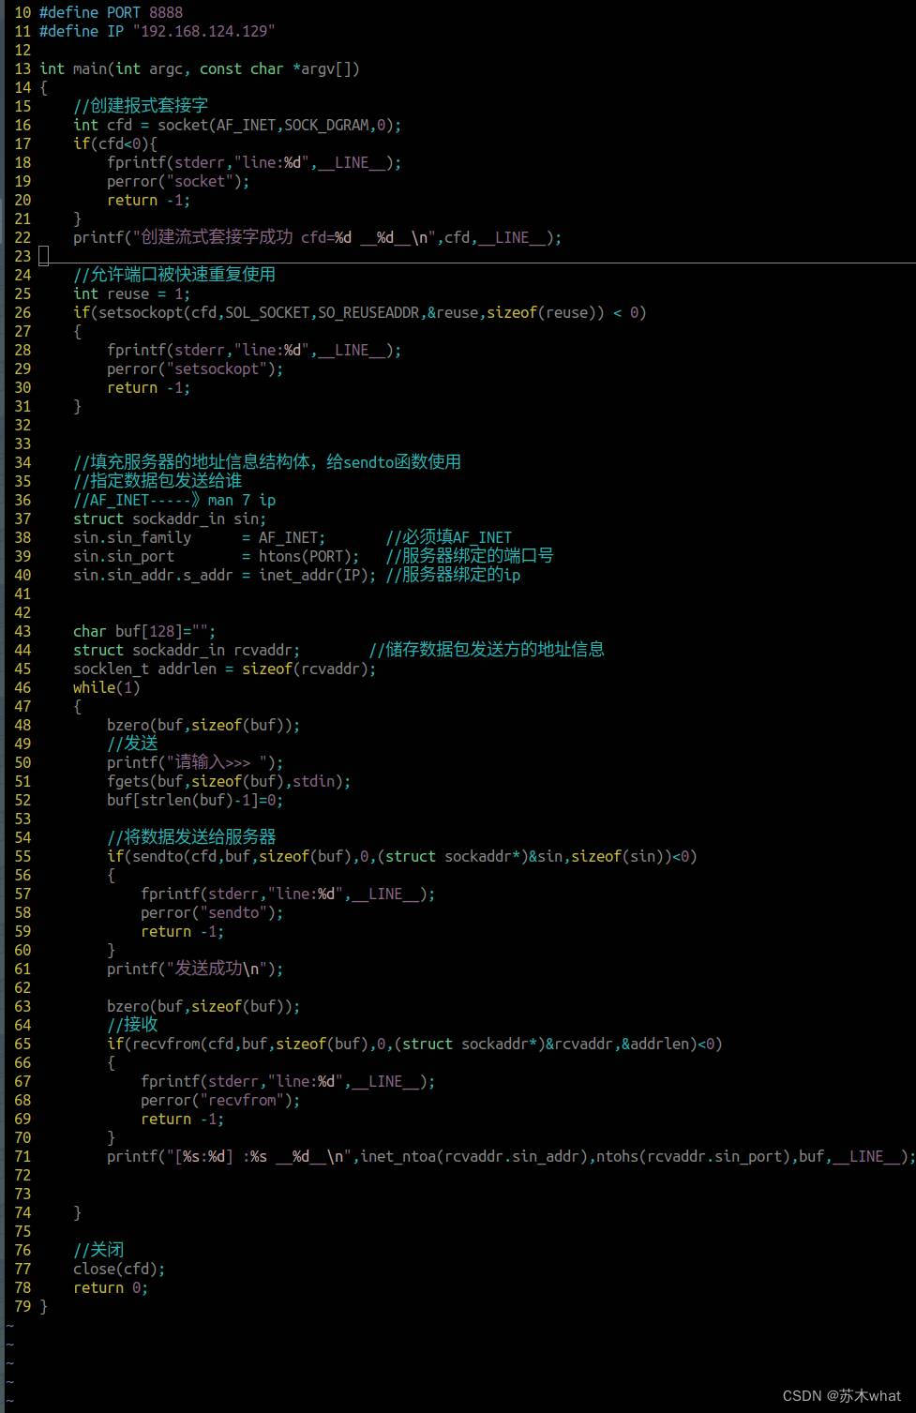The height and width of the screenshot is (1413, 916).
Task: Click the return 0 on line 78
Action: (110, 1287)
